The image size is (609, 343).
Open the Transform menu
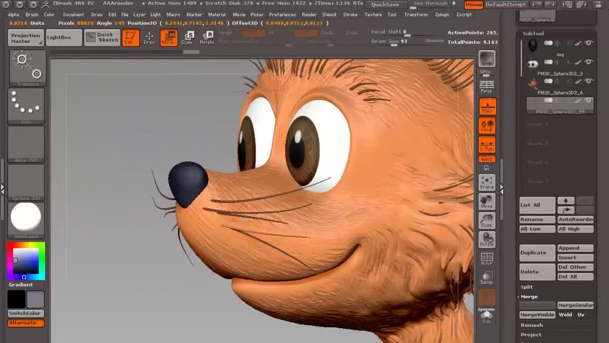415,14
